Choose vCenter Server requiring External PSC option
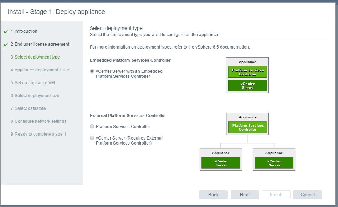Screen dimensions: 338x207 pos(92,138)
